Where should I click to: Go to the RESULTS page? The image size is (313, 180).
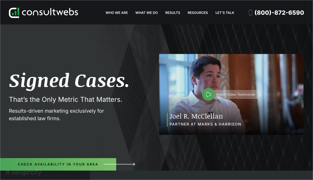pyautogui.click(x=173, y=13)
